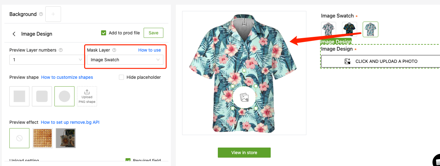This screenshot has height=166, width=440.
Task: Open the Preview Layer numbers dropdown
Action: [x=46, y=60]
